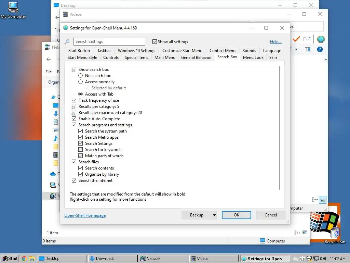Viewport: 350px width, 263px height.
Task: Uncheck Match parts of words
Action: (x=81, y=156)
